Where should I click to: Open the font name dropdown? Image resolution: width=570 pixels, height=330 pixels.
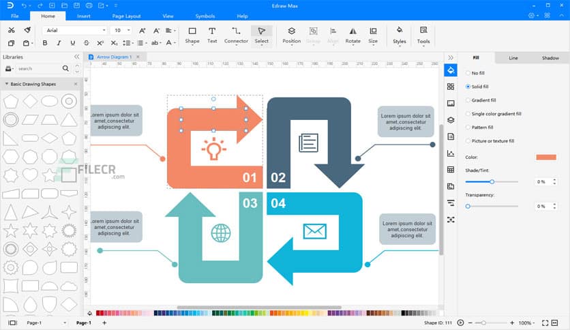[x=104, y=30]
